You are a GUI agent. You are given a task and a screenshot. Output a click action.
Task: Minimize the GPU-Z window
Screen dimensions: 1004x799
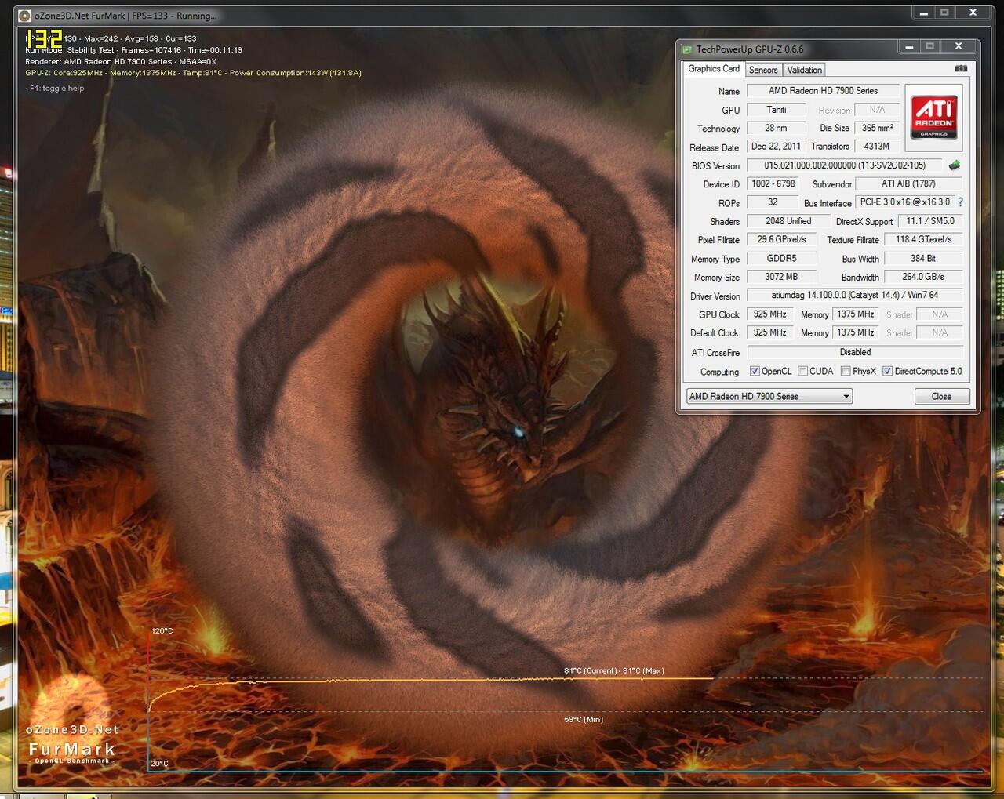tap(909, 47)
